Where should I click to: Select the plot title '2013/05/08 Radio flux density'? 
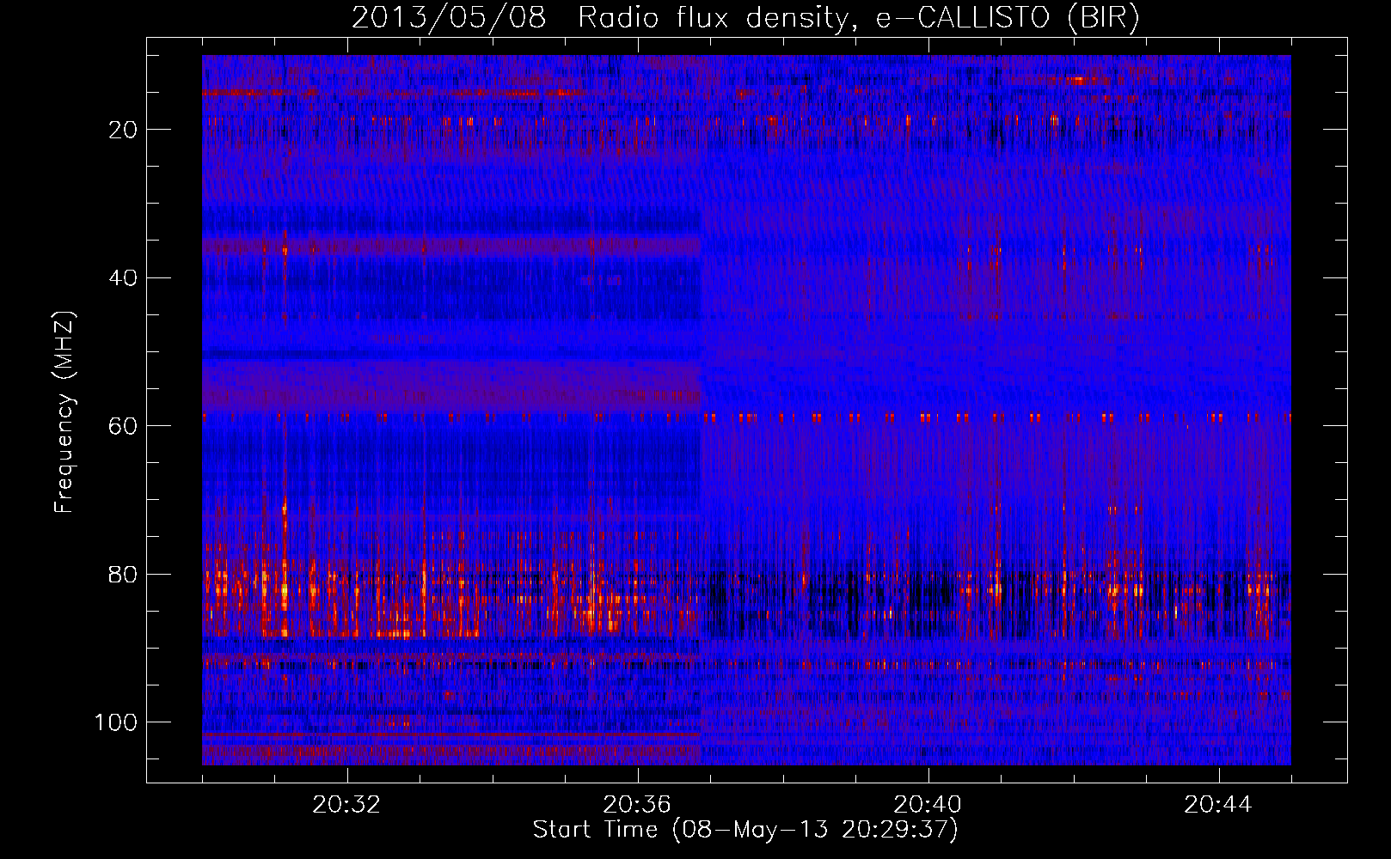[745, 18]
